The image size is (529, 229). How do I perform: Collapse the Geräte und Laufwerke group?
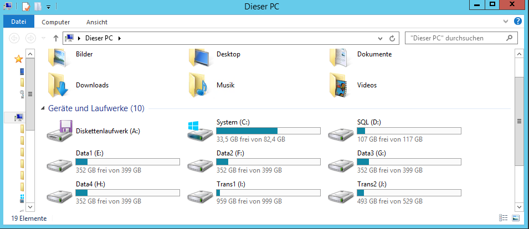[43, 108]
